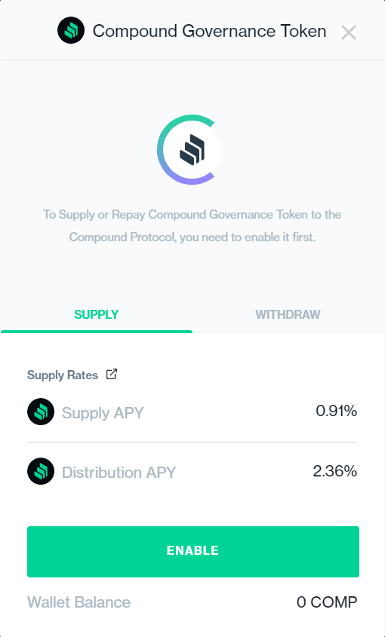
Task: Switch to the WITHDRAW tab
Action: (x=288, y=314)
